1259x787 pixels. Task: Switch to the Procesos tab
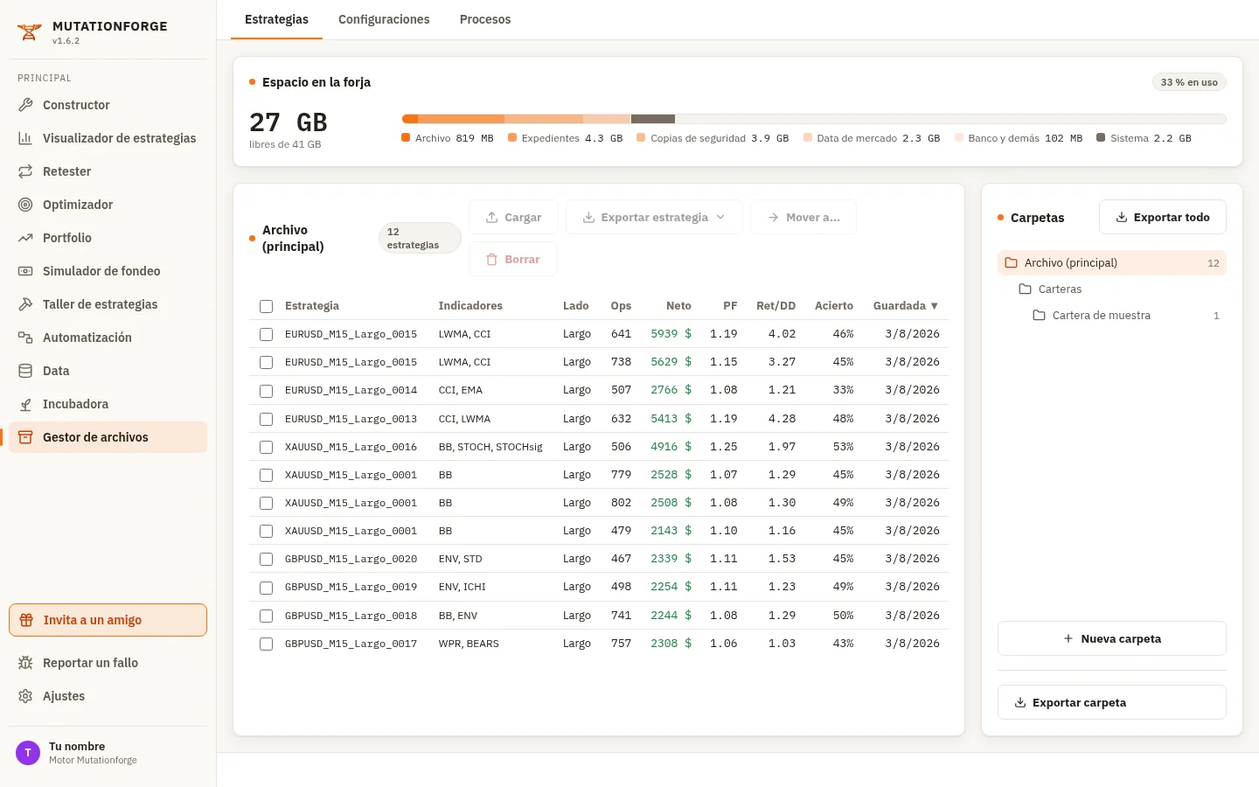tap(485, 19)
